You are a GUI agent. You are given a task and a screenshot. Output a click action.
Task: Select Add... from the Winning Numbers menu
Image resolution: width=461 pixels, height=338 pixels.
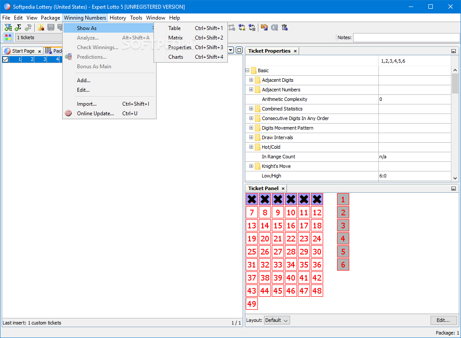(x=109, y=80)
